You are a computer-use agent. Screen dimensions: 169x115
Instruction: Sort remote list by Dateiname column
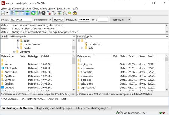coord(94,56)
